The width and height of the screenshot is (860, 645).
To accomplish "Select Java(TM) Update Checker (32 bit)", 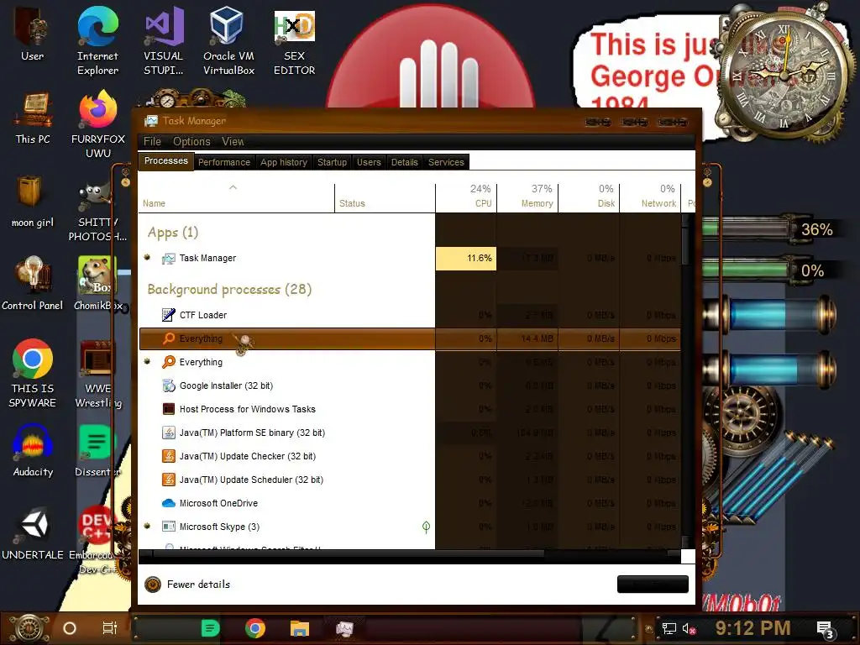I will click(x=409, y=456).
